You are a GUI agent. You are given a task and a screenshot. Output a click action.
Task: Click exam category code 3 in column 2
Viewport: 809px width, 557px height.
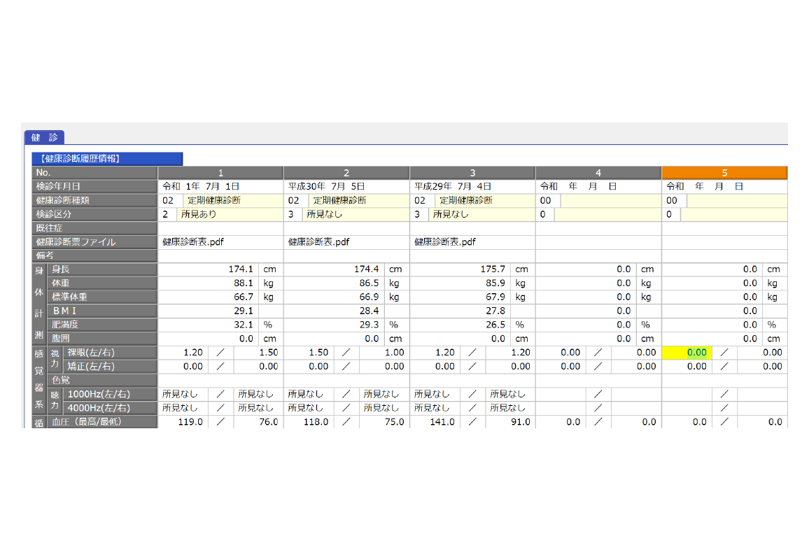click(x=293, y=215)
